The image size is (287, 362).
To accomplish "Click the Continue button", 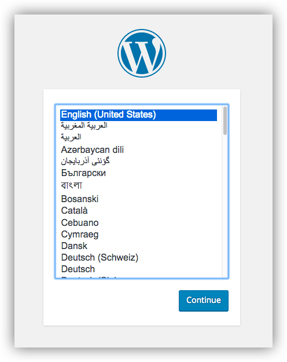I will click(x=204, y=301).
